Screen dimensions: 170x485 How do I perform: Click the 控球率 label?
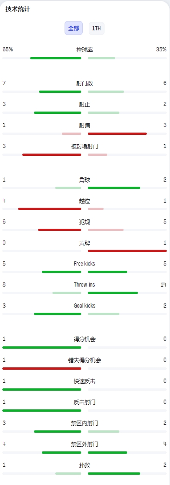coord(85,49)
